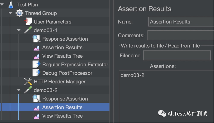Screen dimensions: 214x123
Task: Click the Debug PostProcessor icon
Action: coord(36,73)
